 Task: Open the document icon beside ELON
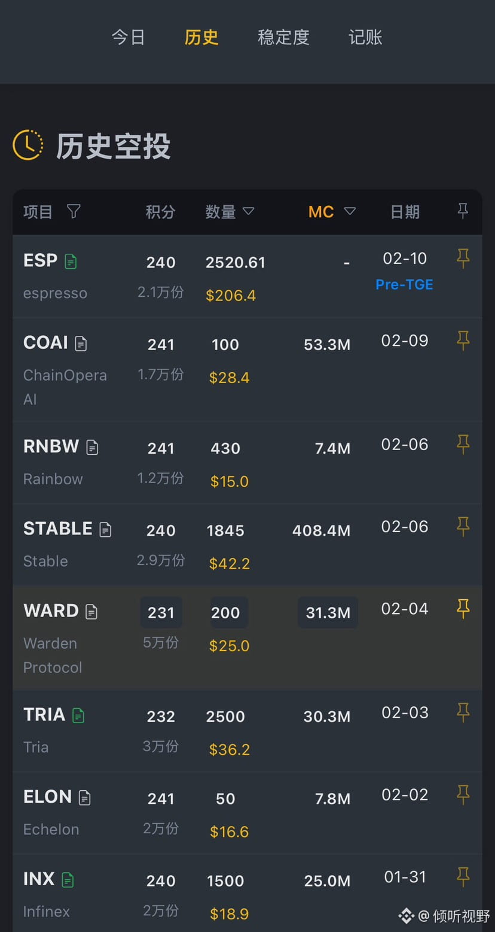tap(85, 797)
